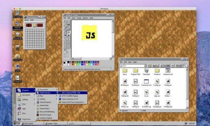Viewport: 210px width, 126px height.
Task: Select the Magnifier tool in Paint
Action: pyautogui.click(x=68, y=28)
